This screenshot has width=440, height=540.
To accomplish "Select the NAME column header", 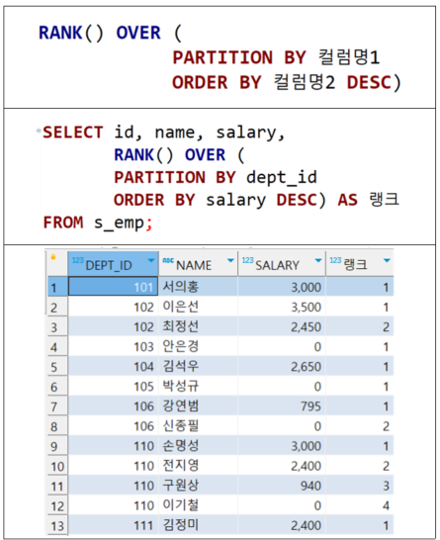I will [198, 264].
